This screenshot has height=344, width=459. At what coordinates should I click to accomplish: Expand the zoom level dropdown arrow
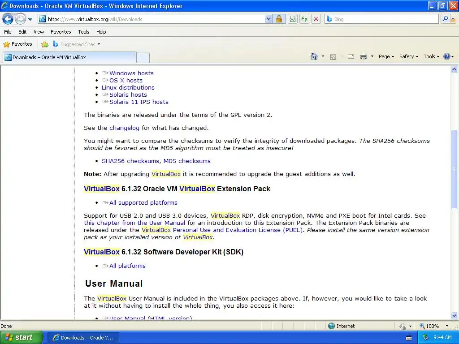click(x=447, y=326)
